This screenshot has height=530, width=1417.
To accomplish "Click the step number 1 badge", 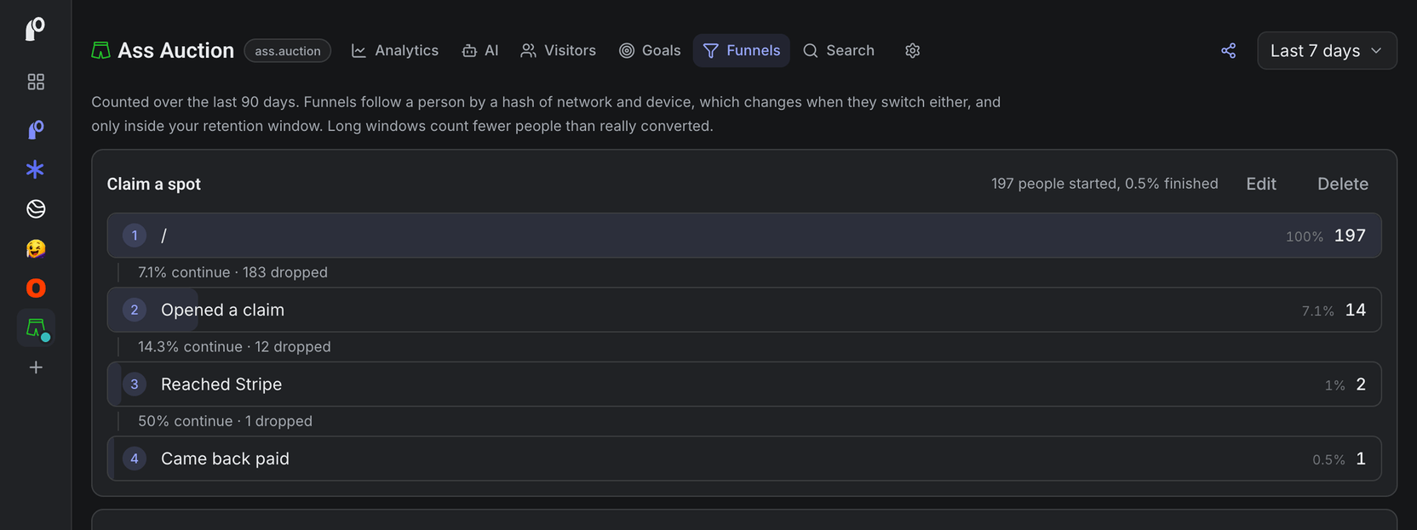I will [135, 236].
